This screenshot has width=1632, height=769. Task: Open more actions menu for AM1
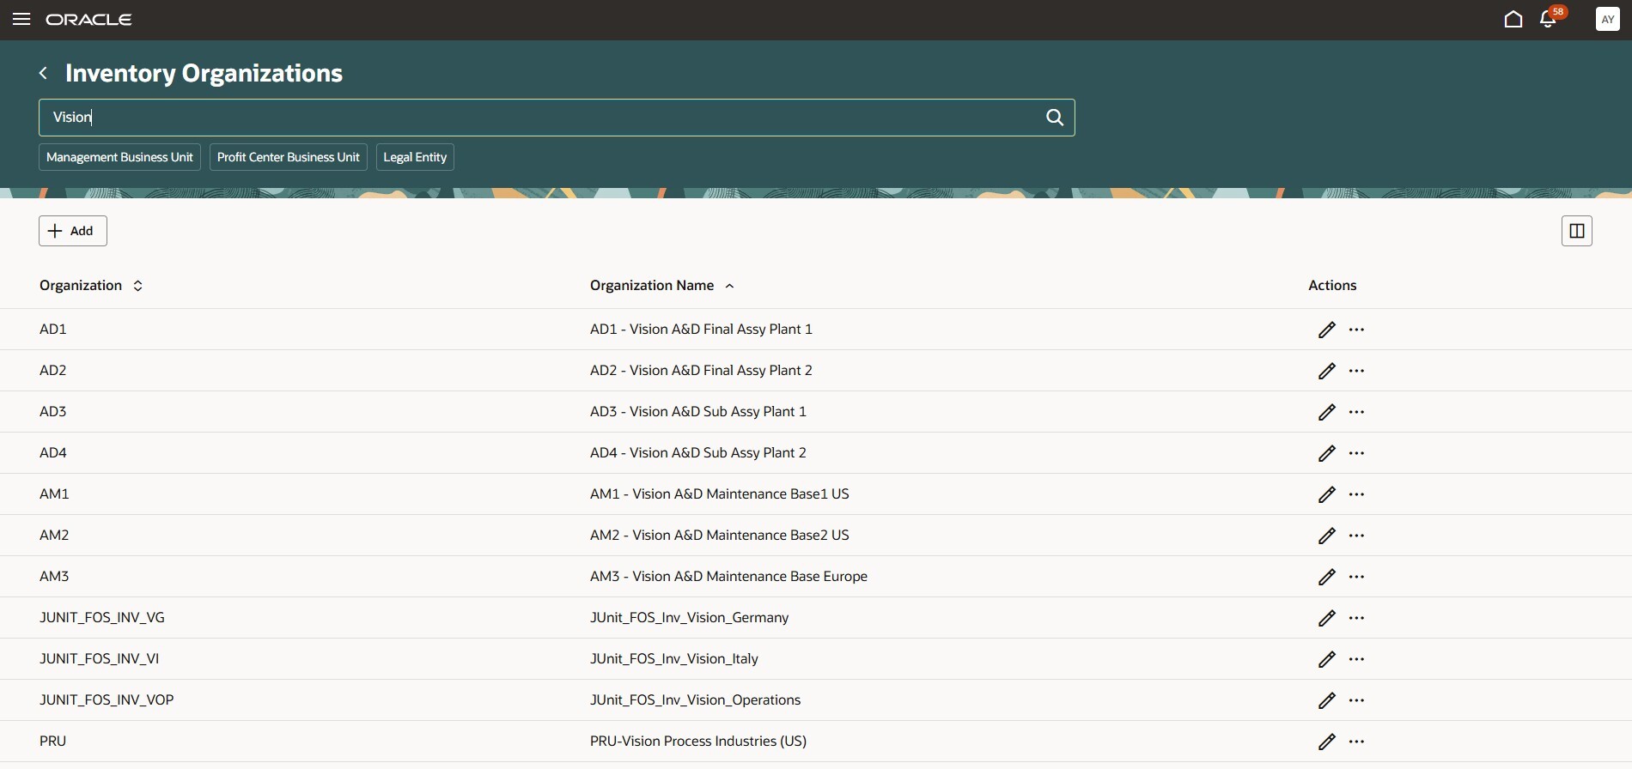pos(1357,494)
